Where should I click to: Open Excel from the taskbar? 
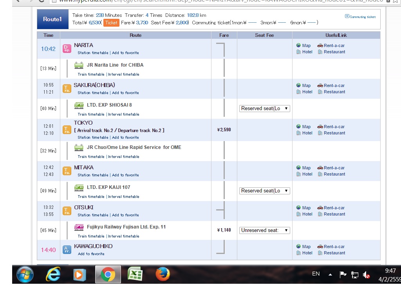[135, 274]
